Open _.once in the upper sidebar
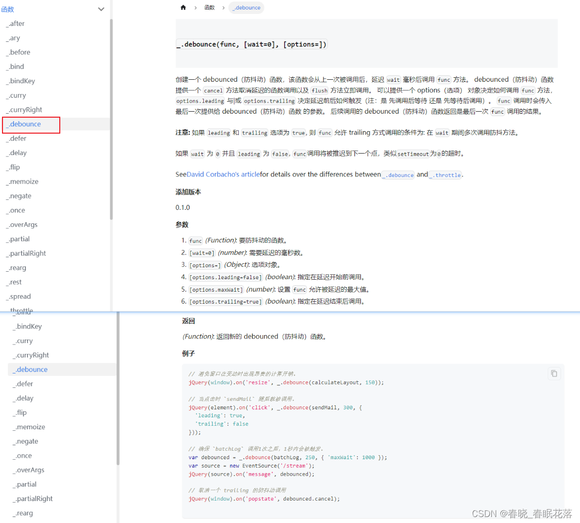 tap(16, 210)
